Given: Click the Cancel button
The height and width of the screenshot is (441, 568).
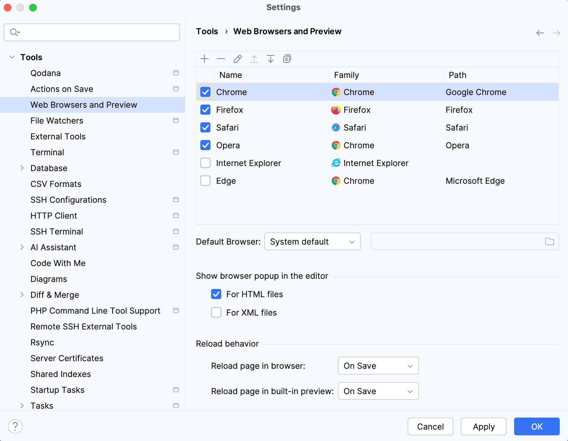Looking at the screenshot, I should tap(430, 426).
